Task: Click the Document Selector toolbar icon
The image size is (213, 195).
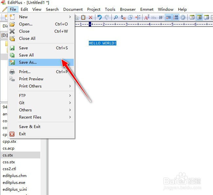Action: click(x=192, y=17)
